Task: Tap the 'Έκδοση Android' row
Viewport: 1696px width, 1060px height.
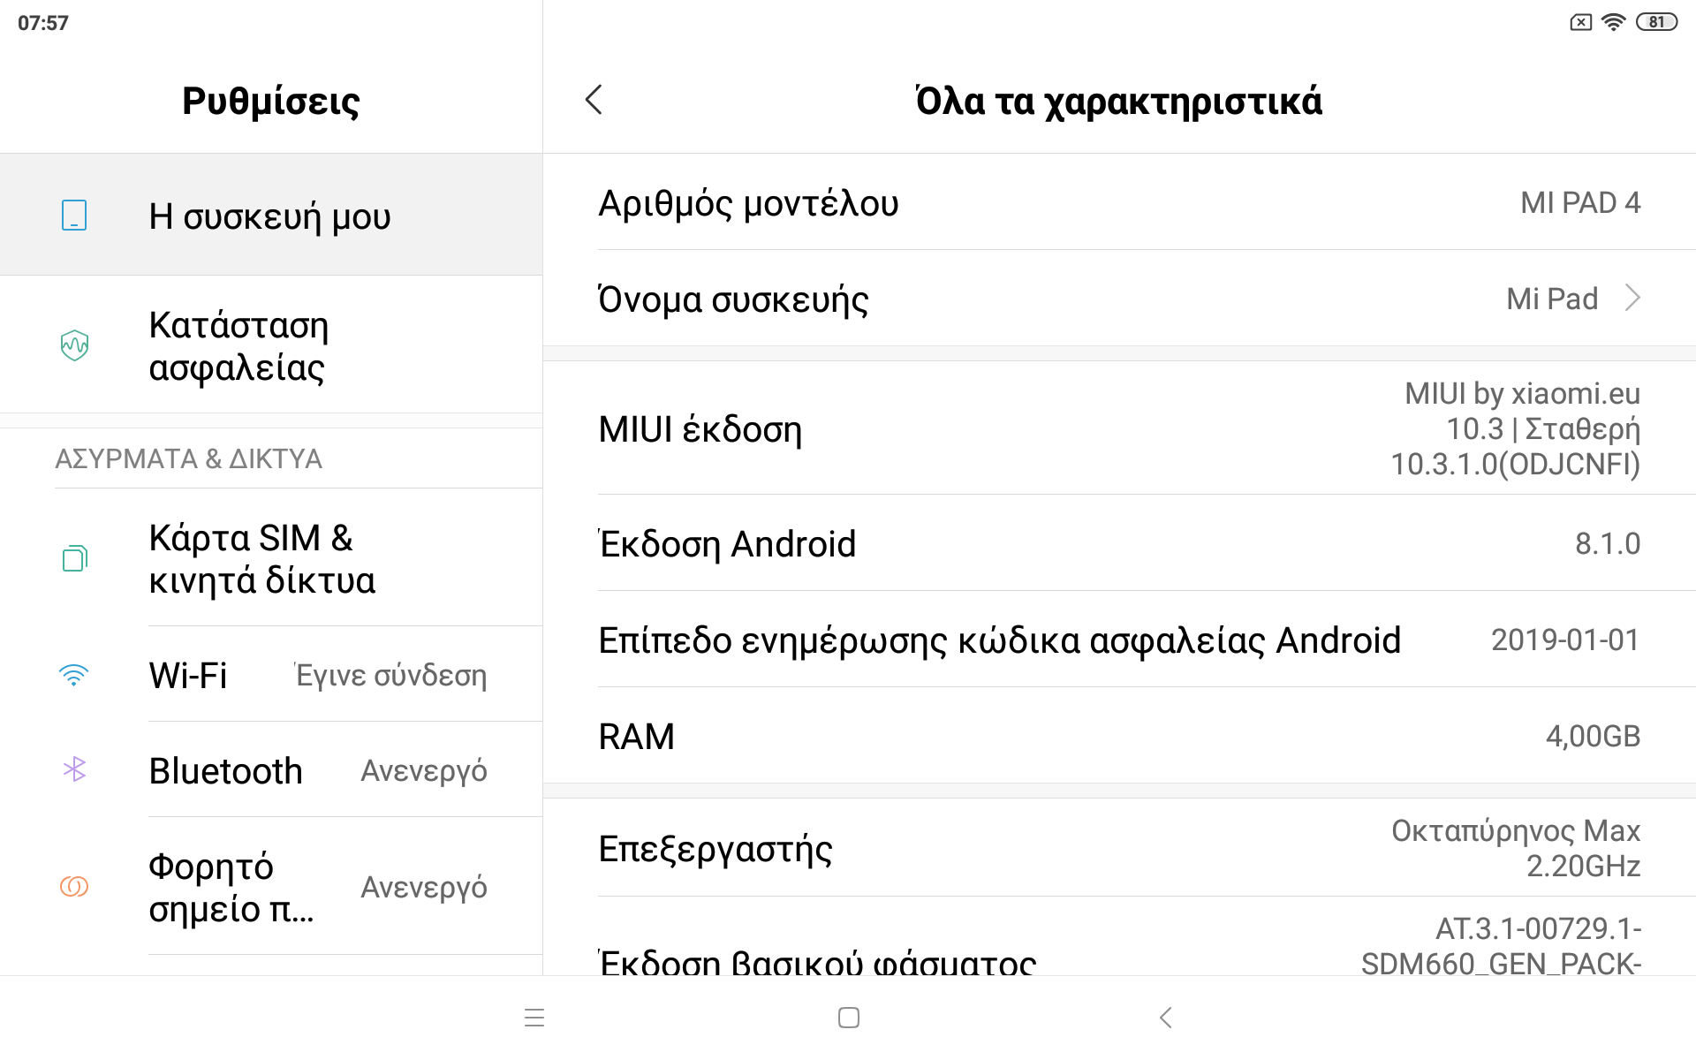Action: pyautogui.click(x=1118, y=544)
